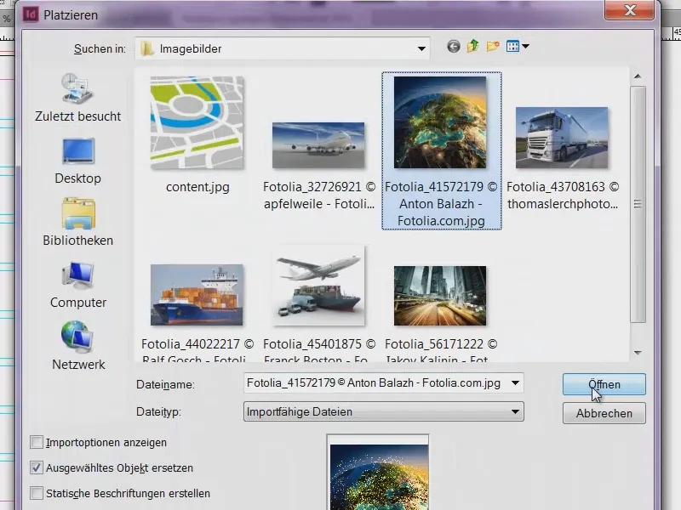Select Fotolia_32726921 airplane thumbnail
The height and width of the screenshot is (510, 681).
click(318, 145)
